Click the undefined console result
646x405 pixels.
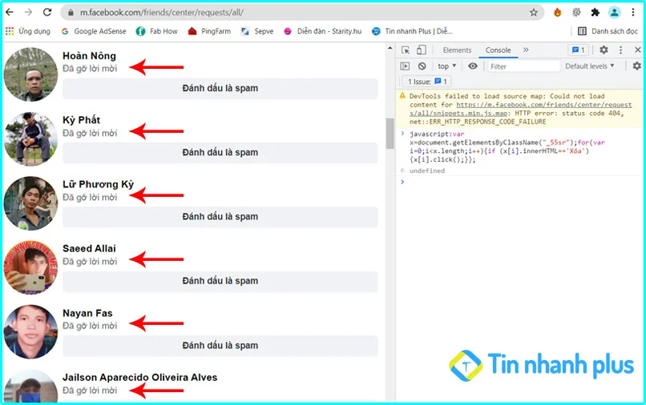click(x=427, y=170)
